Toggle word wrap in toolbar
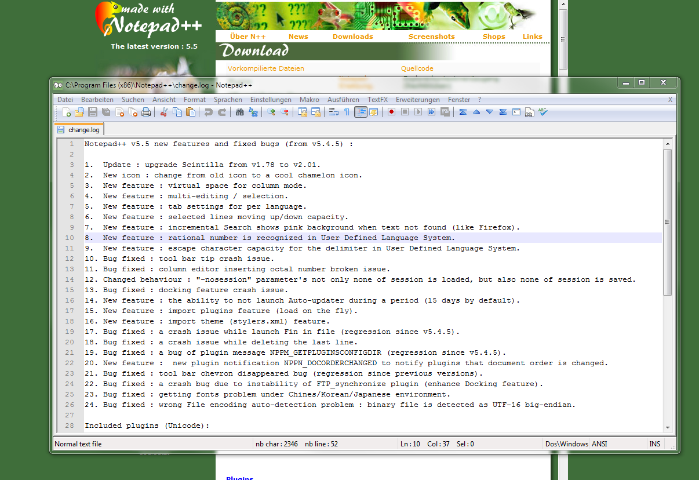Viewport: 699px width, 480px height. point(333,112)
